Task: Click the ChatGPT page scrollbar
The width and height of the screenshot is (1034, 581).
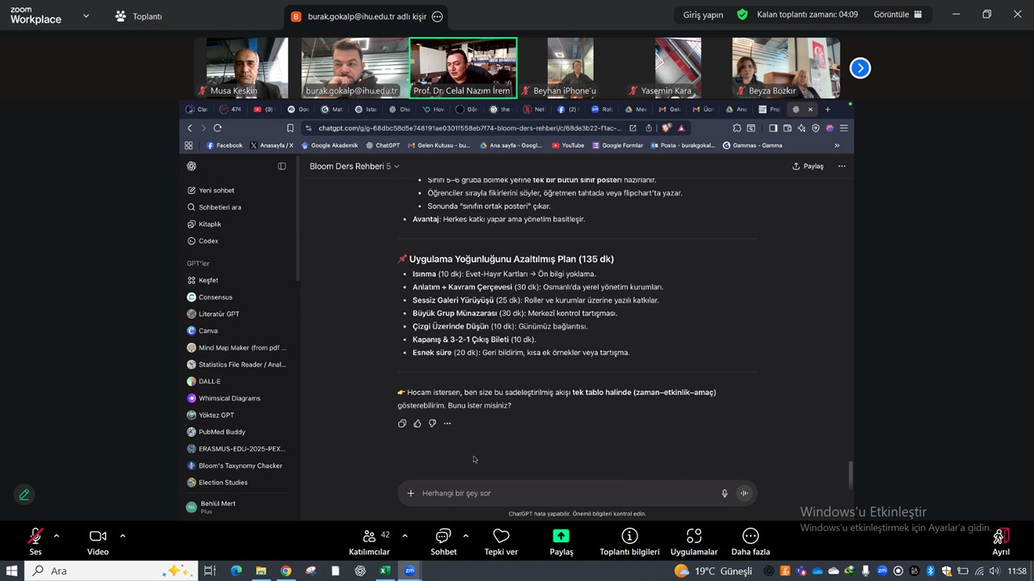Action: coord(850,474)
